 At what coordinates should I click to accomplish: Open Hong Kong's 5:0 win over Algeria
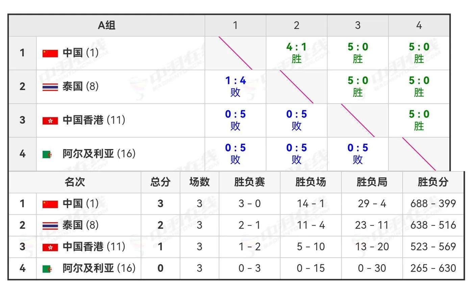pos(419,120)
